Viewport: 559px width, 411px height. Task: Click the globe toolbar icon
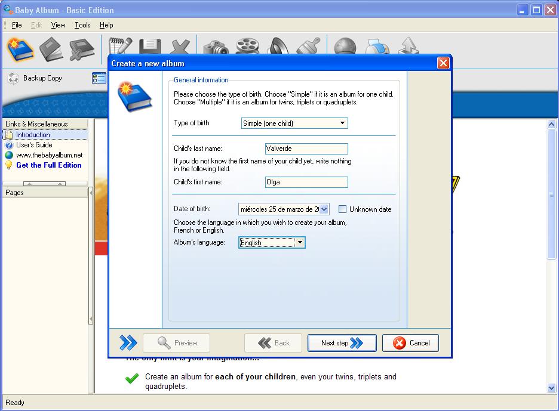345,46
